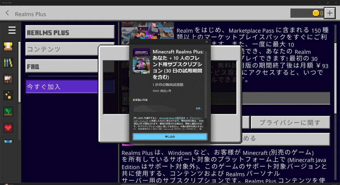Select the green sapling icon in the sidebar
The image size is (340, 185).
pyautogui.click(x=8, y=112)
